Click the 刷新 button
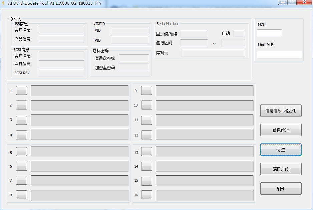This screenshot has width=313, height=210. pyautogui.click(x=281, y=188)
